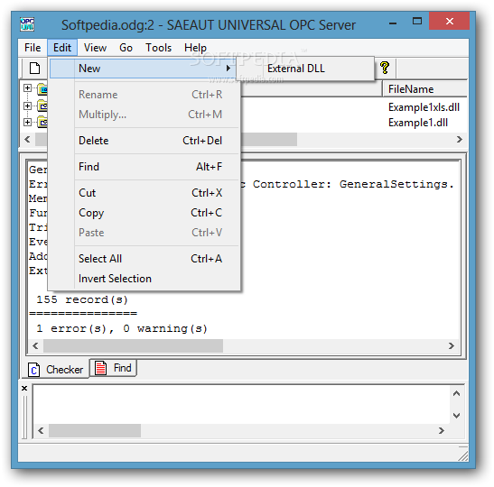The image size is (494, 487).
Task: Click the '1 error(s), 0 warning(s)' line
Action: [x=122, y=328]
